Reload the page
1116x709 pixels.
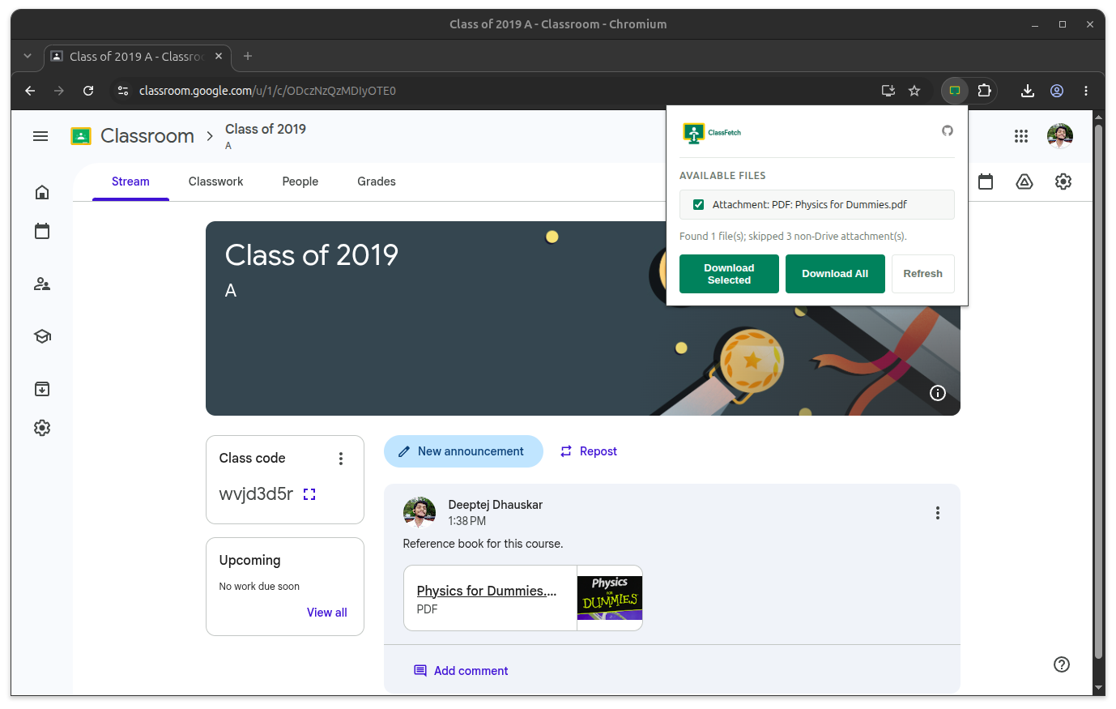tap(88, 91)
